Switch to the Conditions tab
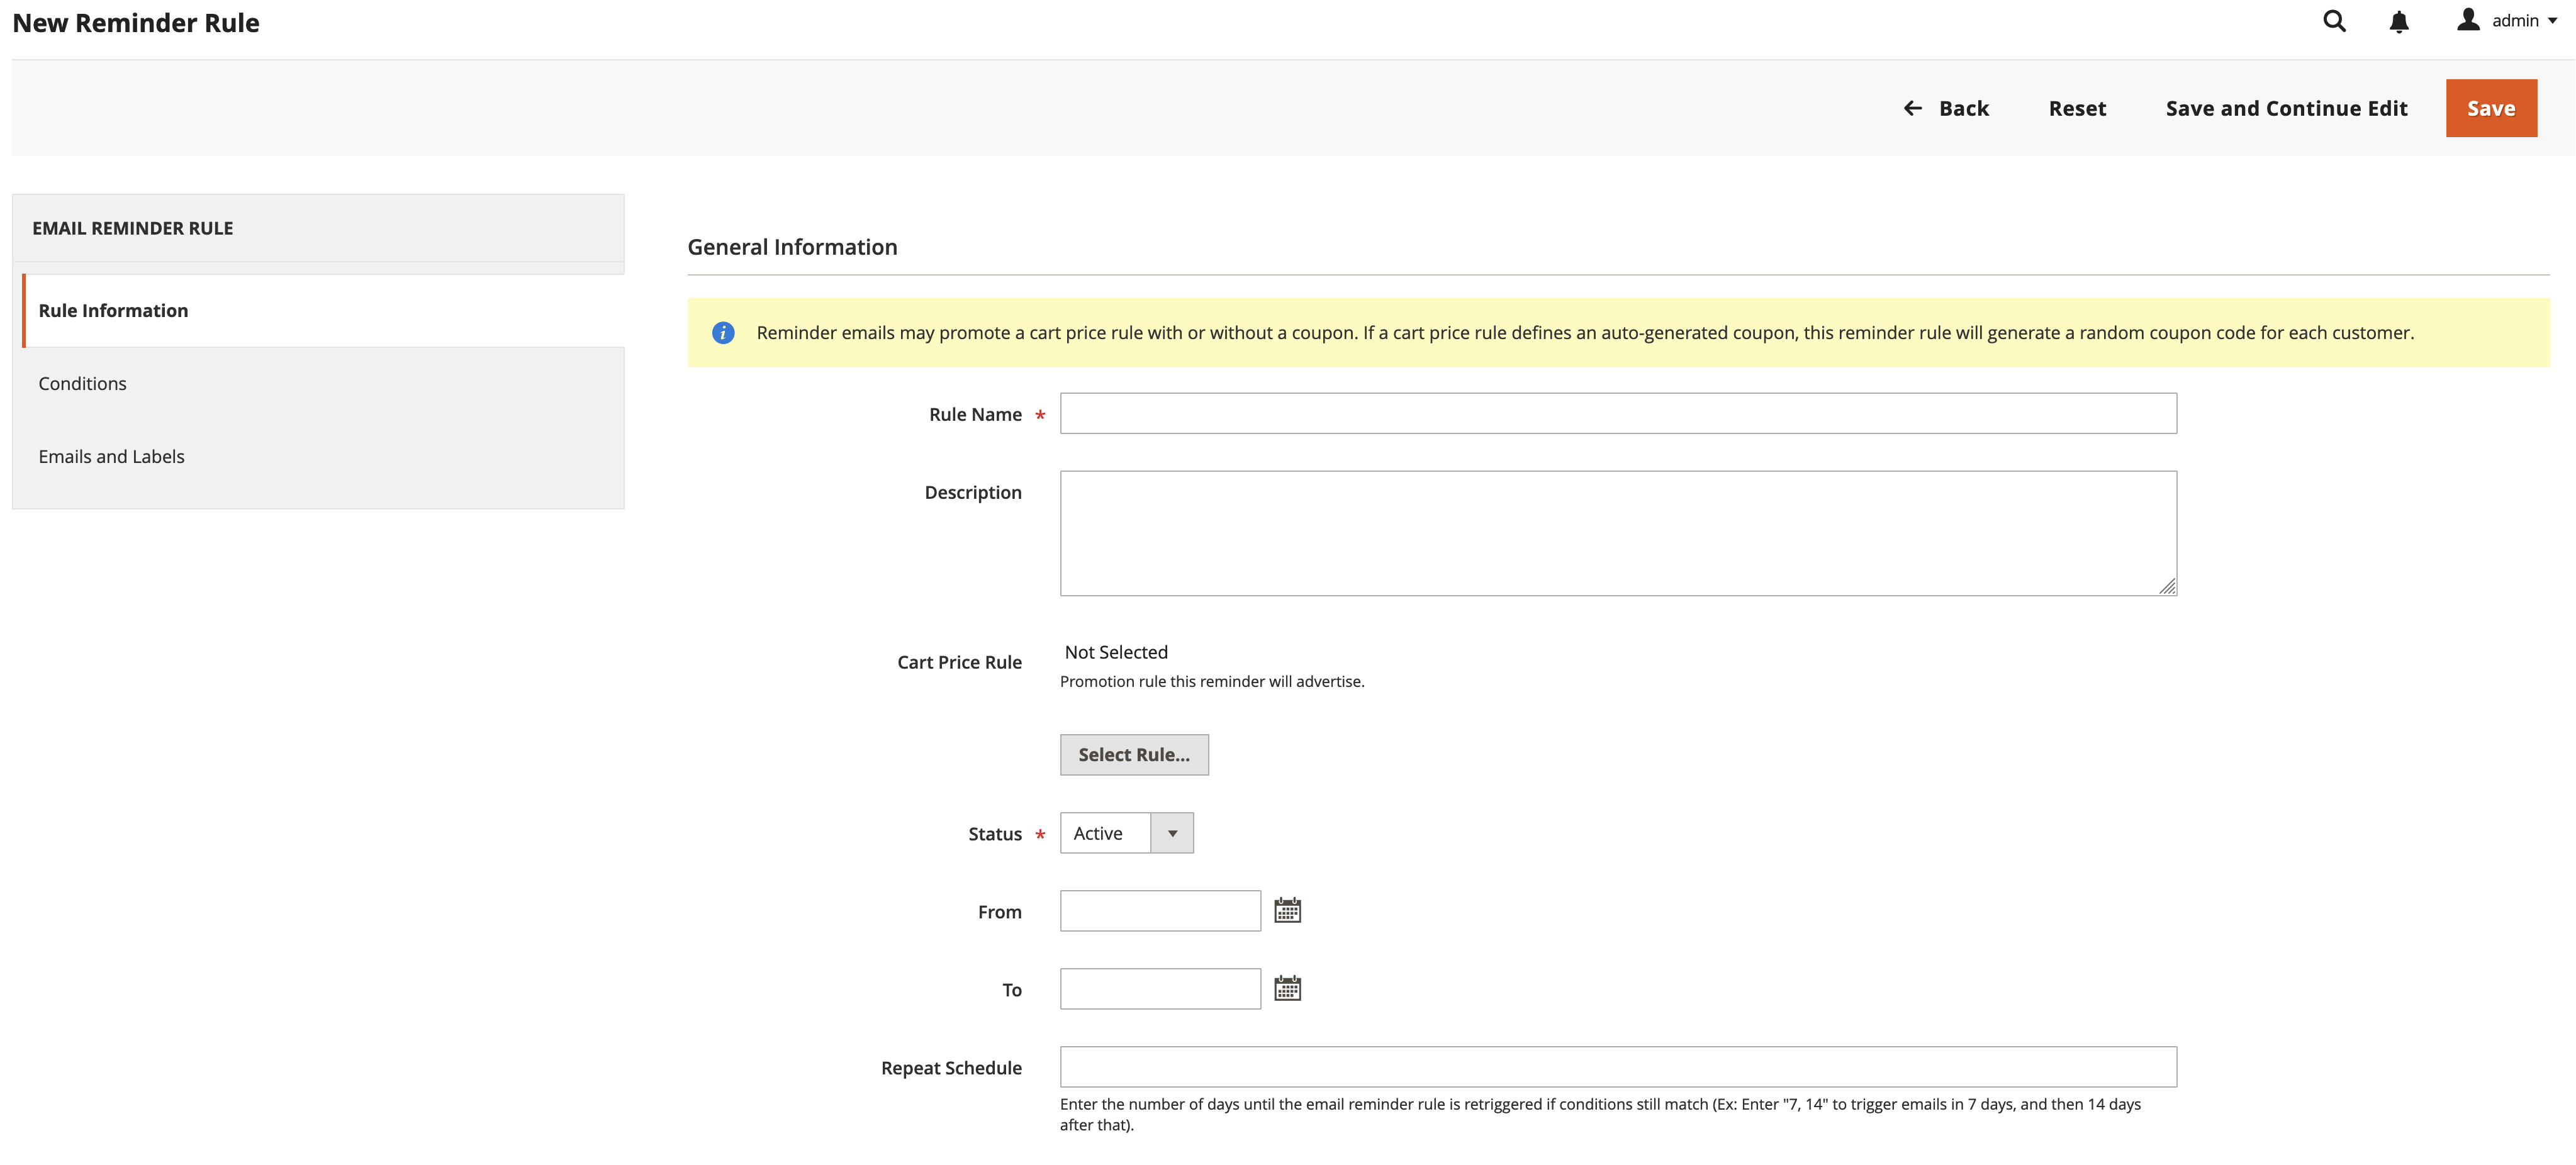 (x=82, y=384)
